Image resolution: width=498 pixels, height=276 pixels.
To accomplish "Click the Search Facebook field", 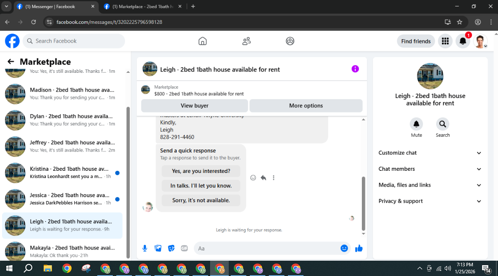I will (74, 41).
